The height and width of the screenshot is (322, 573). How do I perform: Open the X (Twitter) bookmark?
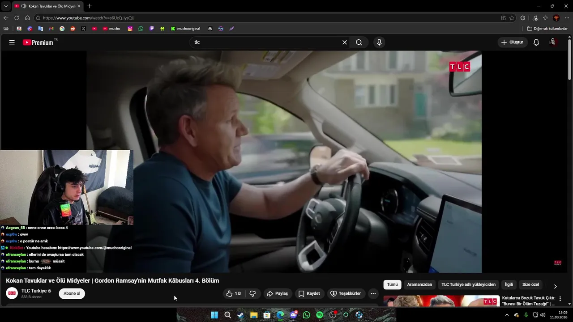[83, 29]
